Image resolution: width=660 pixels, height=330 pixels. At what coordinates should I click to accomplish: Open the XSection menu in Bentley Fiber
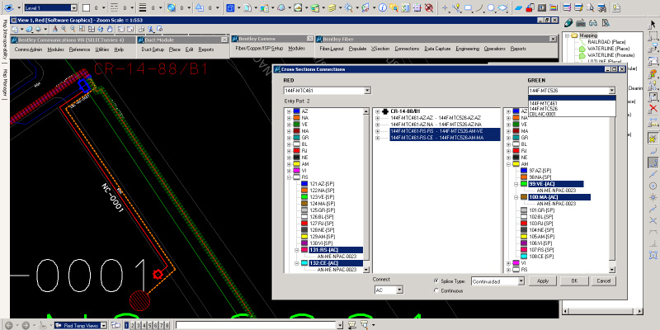click(x=380, y=49)
